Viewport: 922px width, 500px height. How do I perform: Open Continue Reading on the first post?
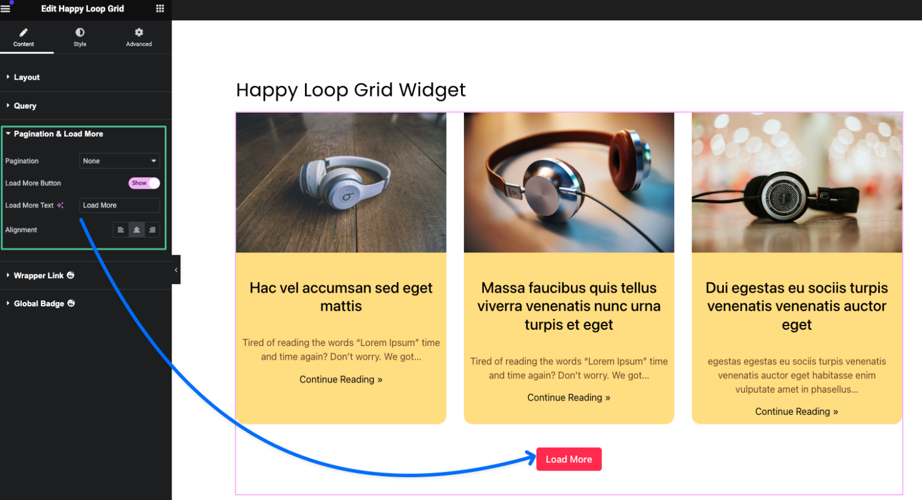point(341,379)
